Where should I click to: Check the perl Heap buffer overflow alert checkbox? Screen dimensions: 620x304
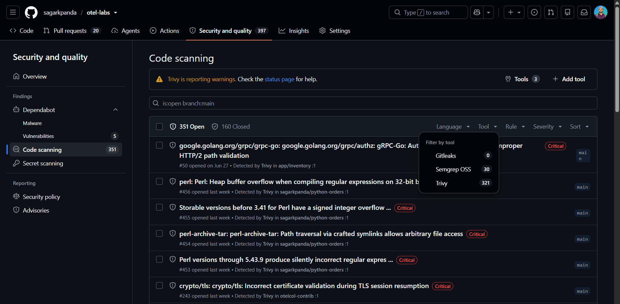(x=159, y=181)
